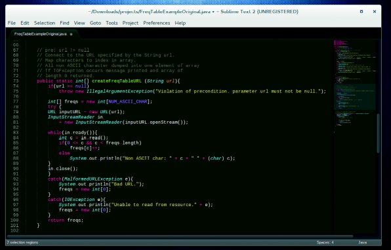This screenshot has height=250, width=391.
Task: Open the Selection menu
Action: (45, 23)
